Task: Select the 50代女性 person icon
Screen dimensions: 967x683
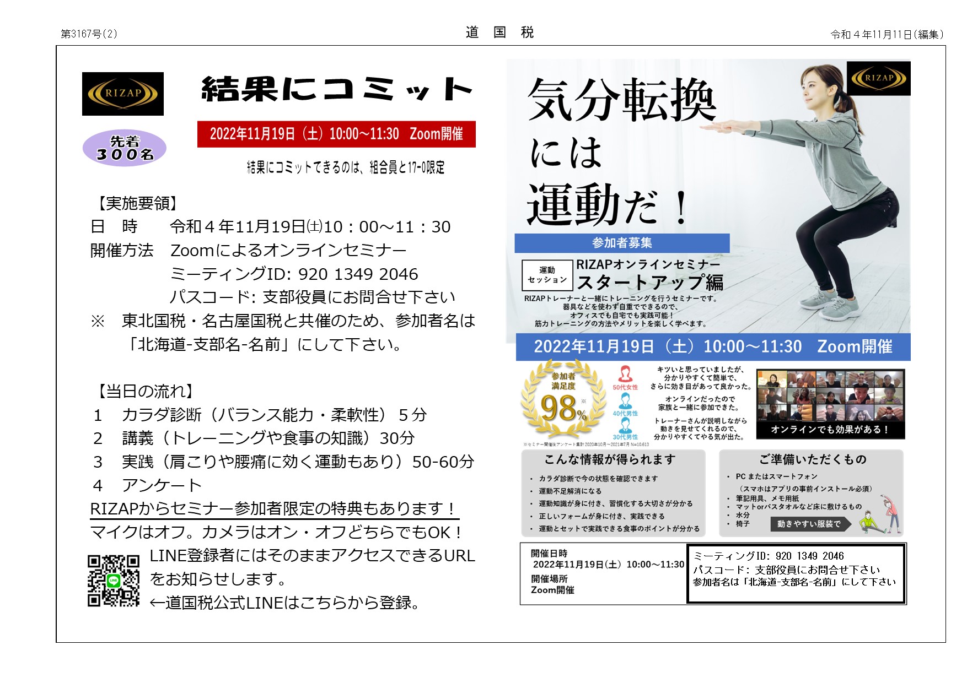Action: [x=625, y=375]
